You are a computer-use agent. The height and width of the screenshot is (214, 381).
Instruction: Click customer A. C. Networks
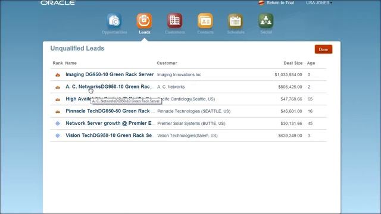171,87
